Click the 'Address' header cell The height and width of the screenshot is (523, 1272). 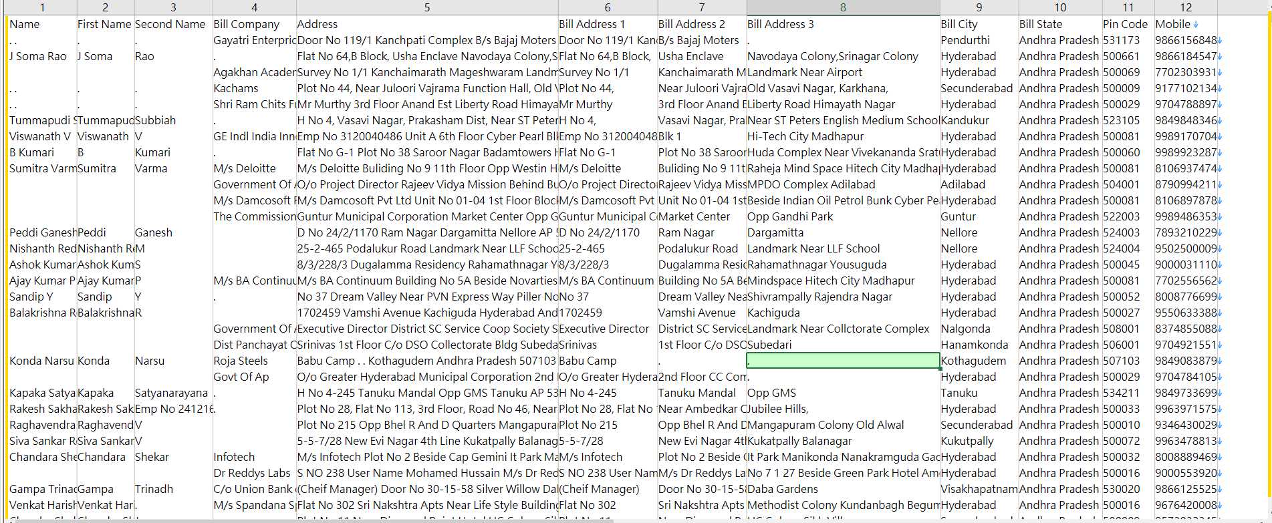point(427,24)
